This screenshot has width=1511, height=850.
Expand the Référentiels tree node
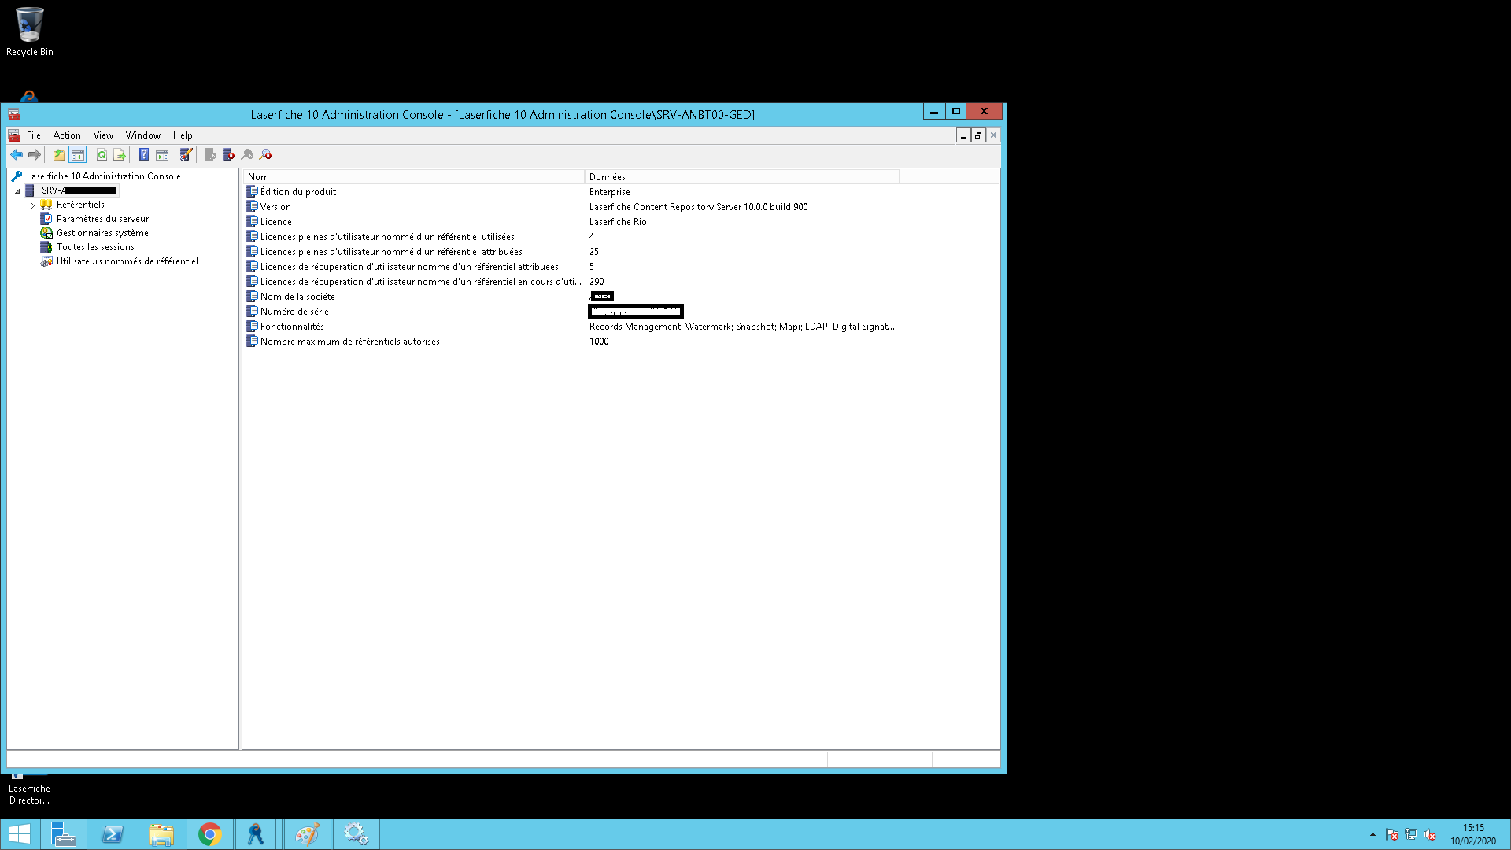point(32,205)
